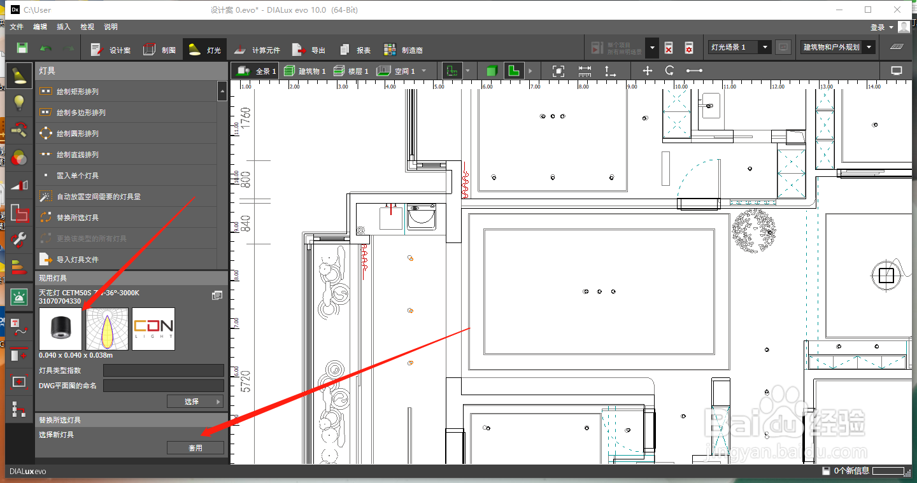This screenshot has height=483, width=917.
Task: Select the circular rotate tool
Action: (670, 71)
